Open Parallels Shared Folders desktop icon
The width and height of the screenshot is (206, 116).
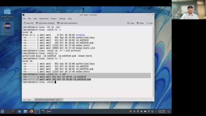(x=7, y=14)
